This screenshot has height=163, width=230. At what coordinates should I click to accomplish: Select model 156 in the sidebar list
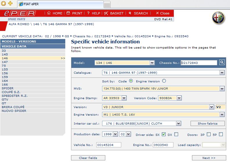pos(5,73)
